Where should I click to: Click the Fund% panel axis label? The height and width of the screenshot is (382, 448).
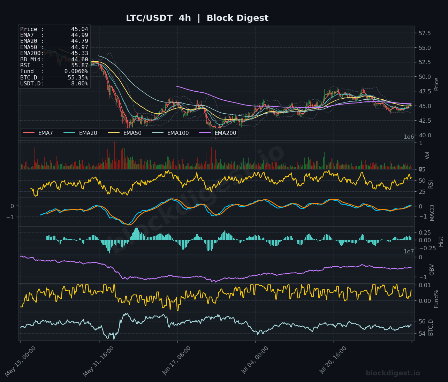436,299
